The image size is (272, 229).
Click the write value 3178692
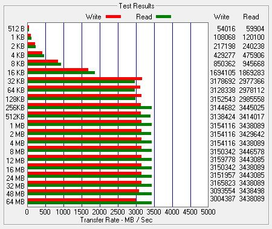point(222,81)
